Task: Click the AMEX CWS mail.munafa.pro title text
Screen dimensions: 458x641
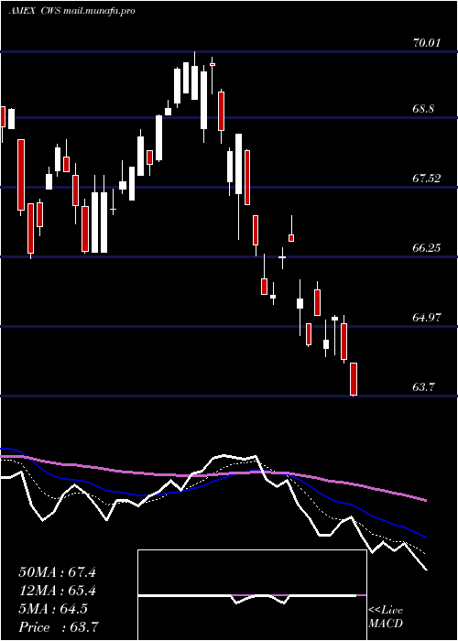Action: point(72,11)
